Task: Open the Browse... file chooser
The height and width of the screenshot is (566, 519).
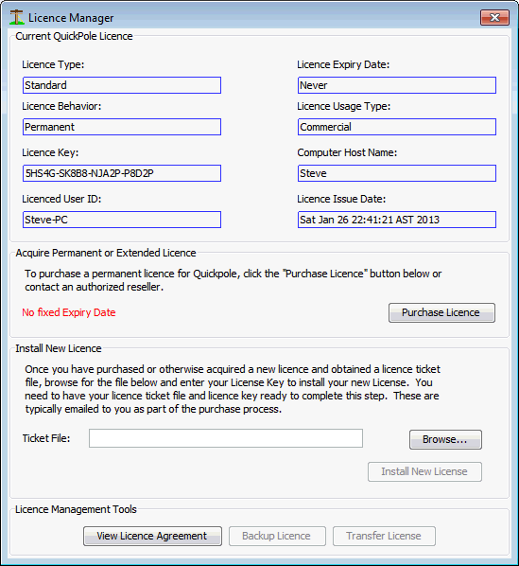Action: tap(445, 439)
